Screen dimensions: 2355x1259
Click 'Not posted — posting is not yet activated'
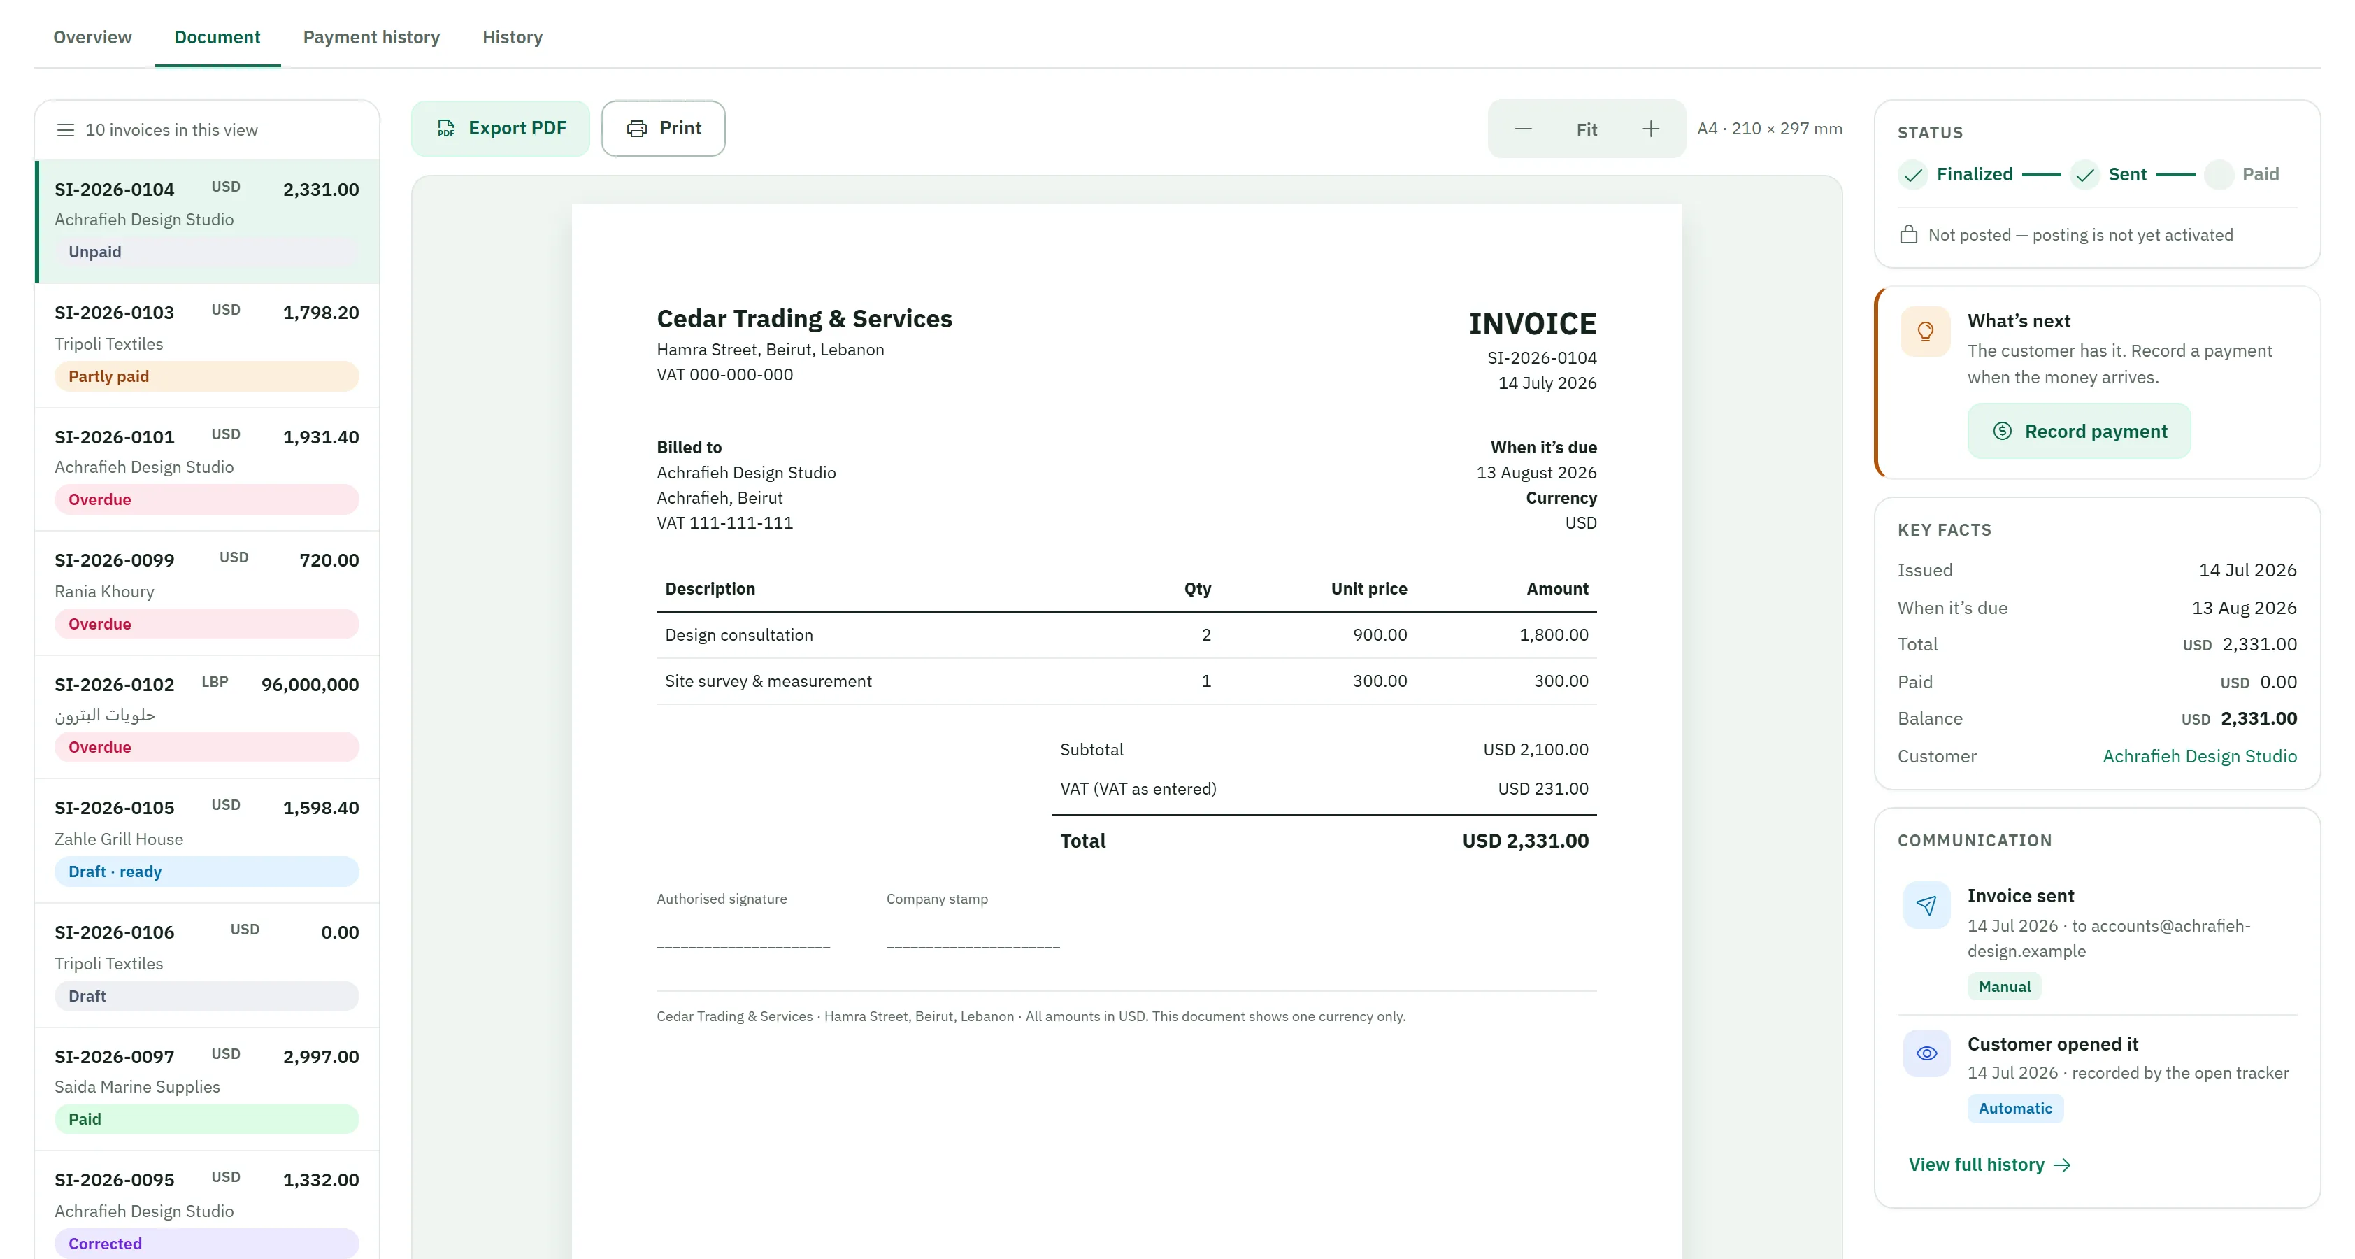point(2080,235)
